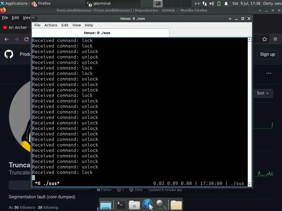Open the three-dot menu on the GitHub page
This screenshot has width=282, height=211.
tap(269, 73)
